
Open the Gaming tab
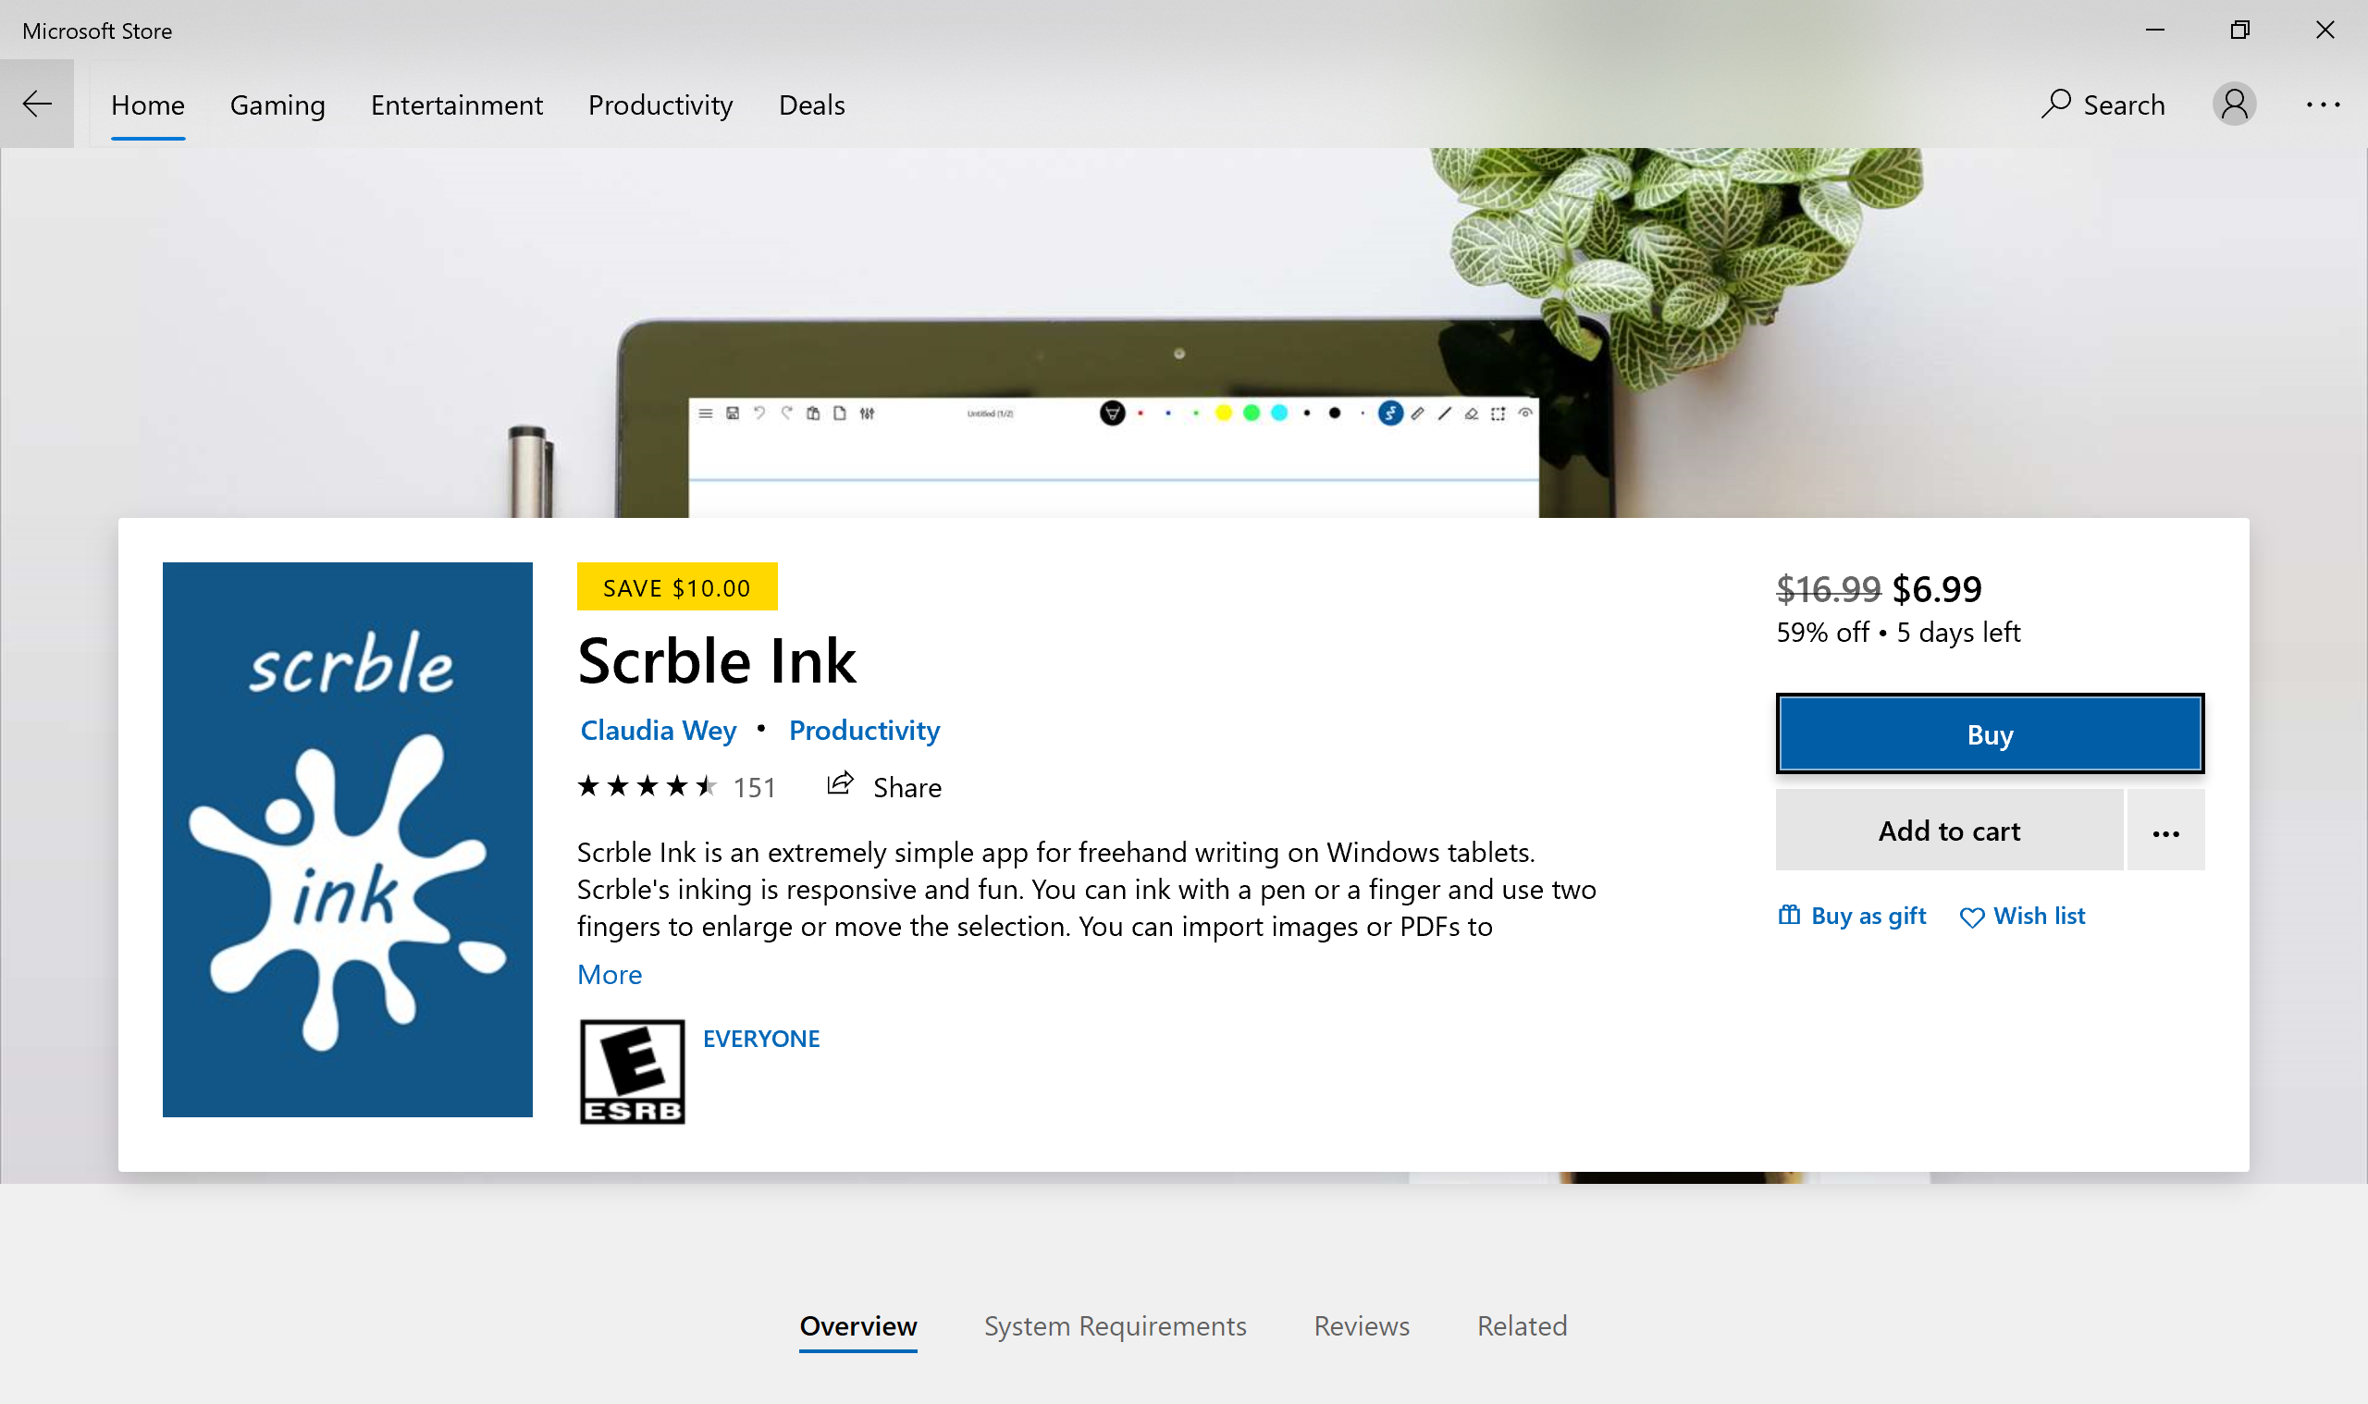pos(277,105)
